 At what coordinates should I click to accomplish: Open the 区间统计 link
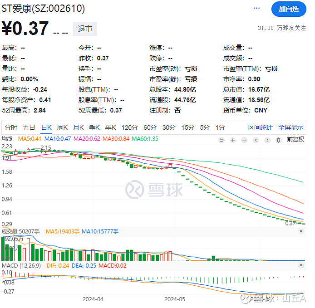tap(261, 127)
